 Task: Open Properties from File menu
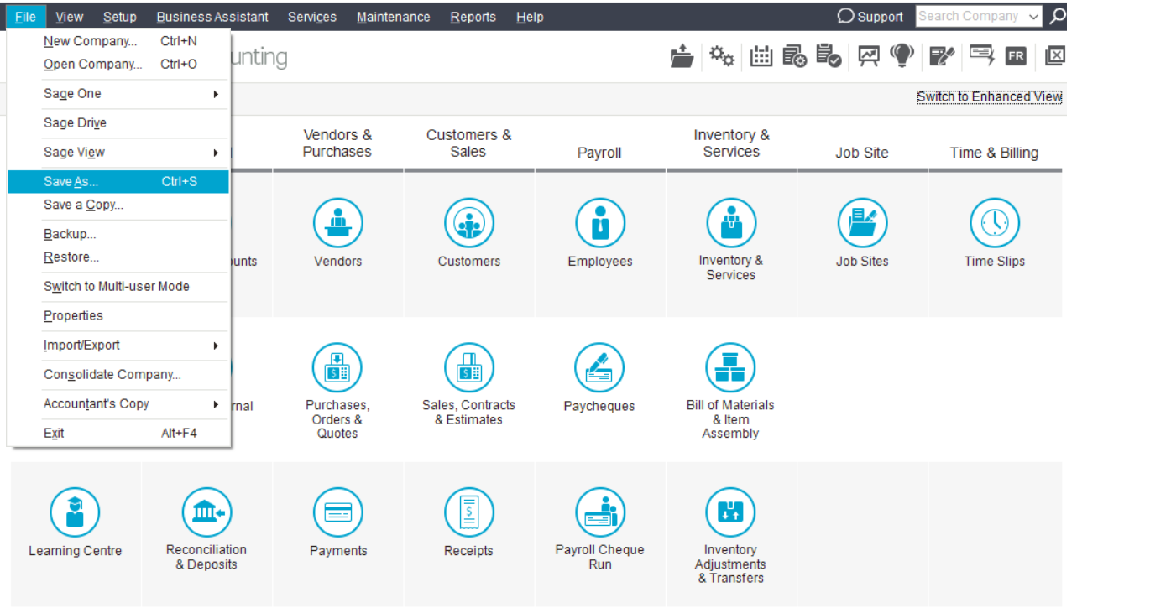[x=118, y=316]
